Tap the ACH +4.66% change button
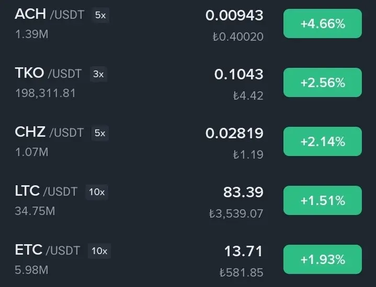376x287 pixels. tap(323, 23)
